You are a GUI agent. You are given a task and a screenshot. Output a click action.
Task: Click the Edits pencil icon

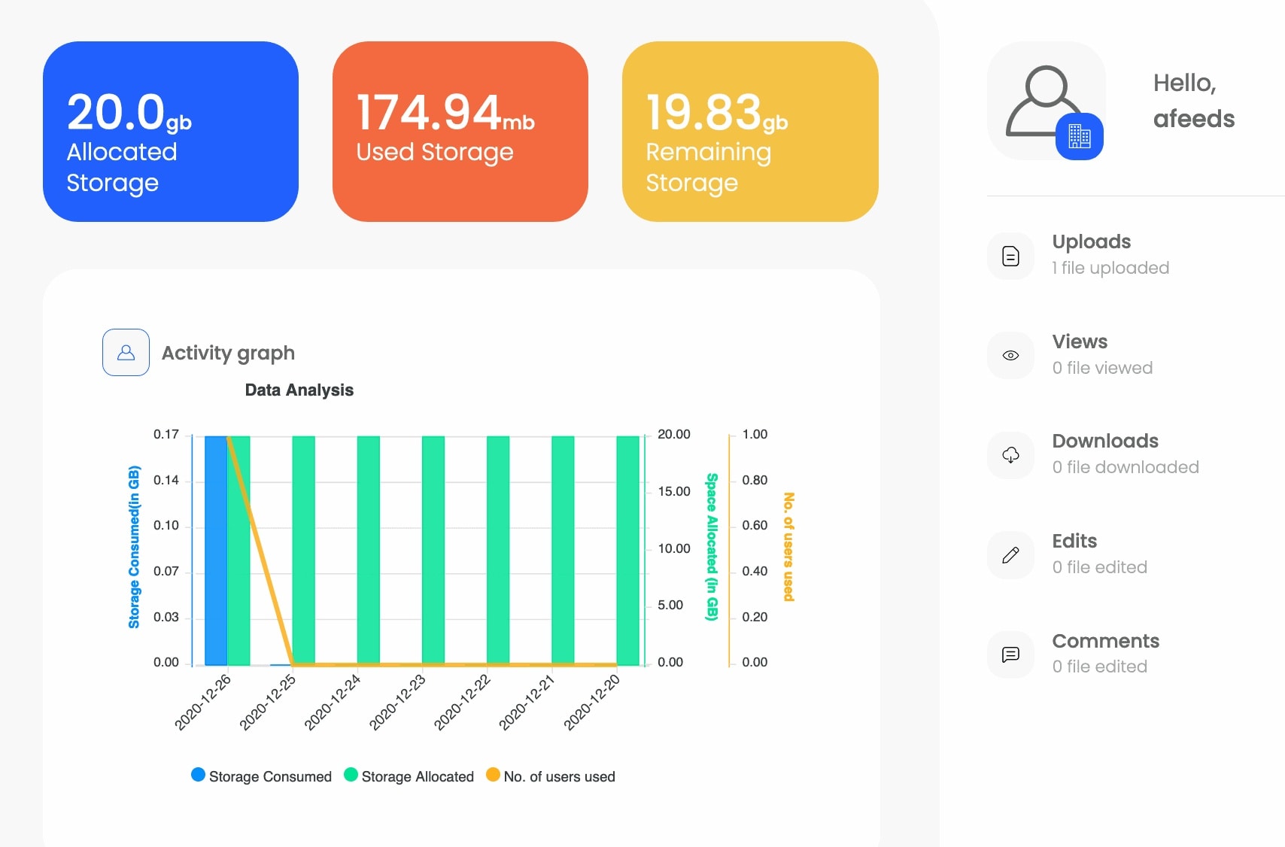tap(1010, 555)
